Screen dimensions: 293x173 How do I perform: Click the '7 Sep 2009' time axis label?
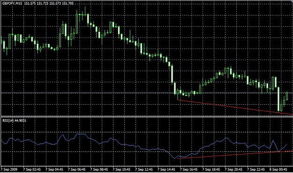click(9, 169)
